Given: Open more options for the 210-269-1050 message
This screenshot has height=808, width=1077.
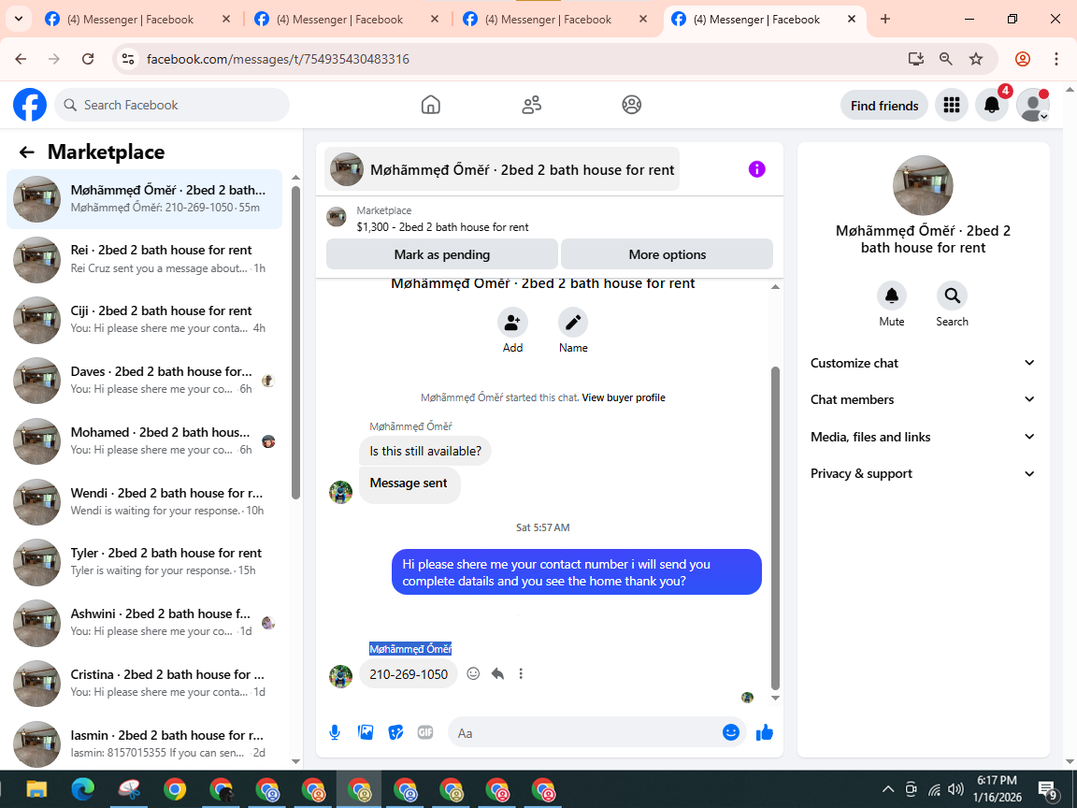Looking at the screenshot, I should coord(521,673).
